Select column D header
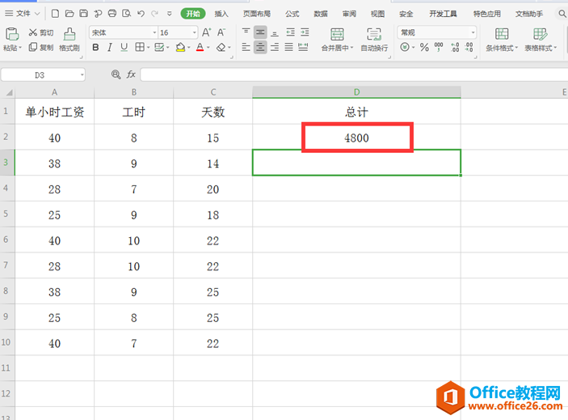568x420 pixels. pyautogui.click(x=357, y=92)
